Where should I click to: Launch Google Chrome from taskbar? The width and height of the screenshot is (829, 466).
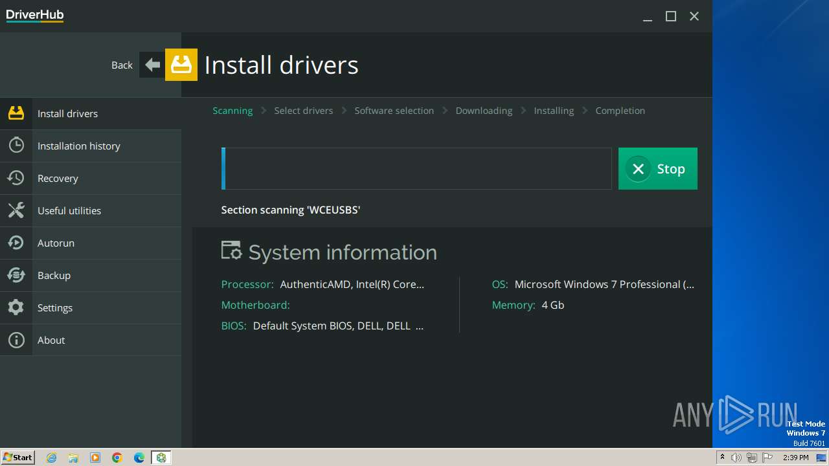pyautogui.click(x=117, y=458)
